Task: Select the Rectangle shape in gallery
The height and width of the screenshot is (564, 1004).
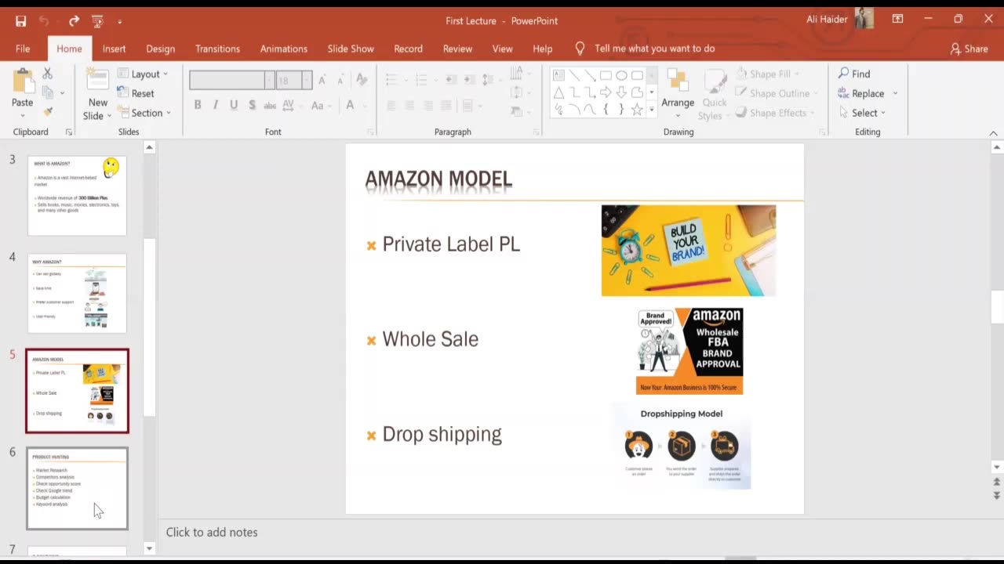Action: [x=606, y=75]
